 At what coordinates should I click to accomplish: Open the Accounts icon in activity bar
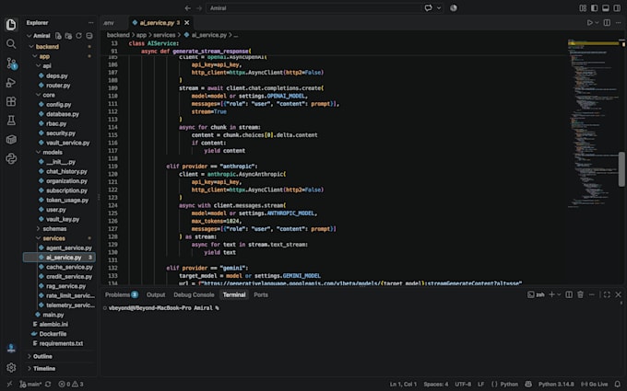point(11,349)
